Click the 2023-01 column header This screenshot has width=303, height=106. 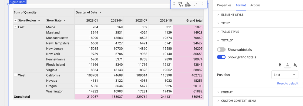[92, 21]
